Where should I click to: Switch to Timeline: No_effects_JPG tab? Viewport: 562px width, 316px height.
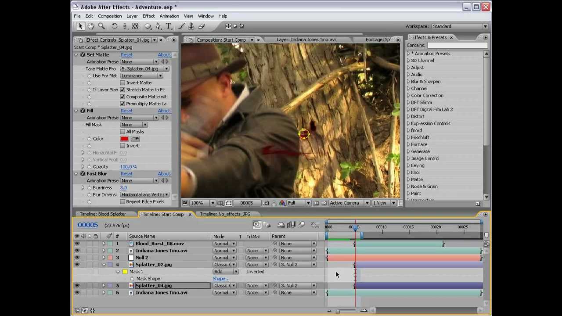pyautogui.click(x=225, y=214)
